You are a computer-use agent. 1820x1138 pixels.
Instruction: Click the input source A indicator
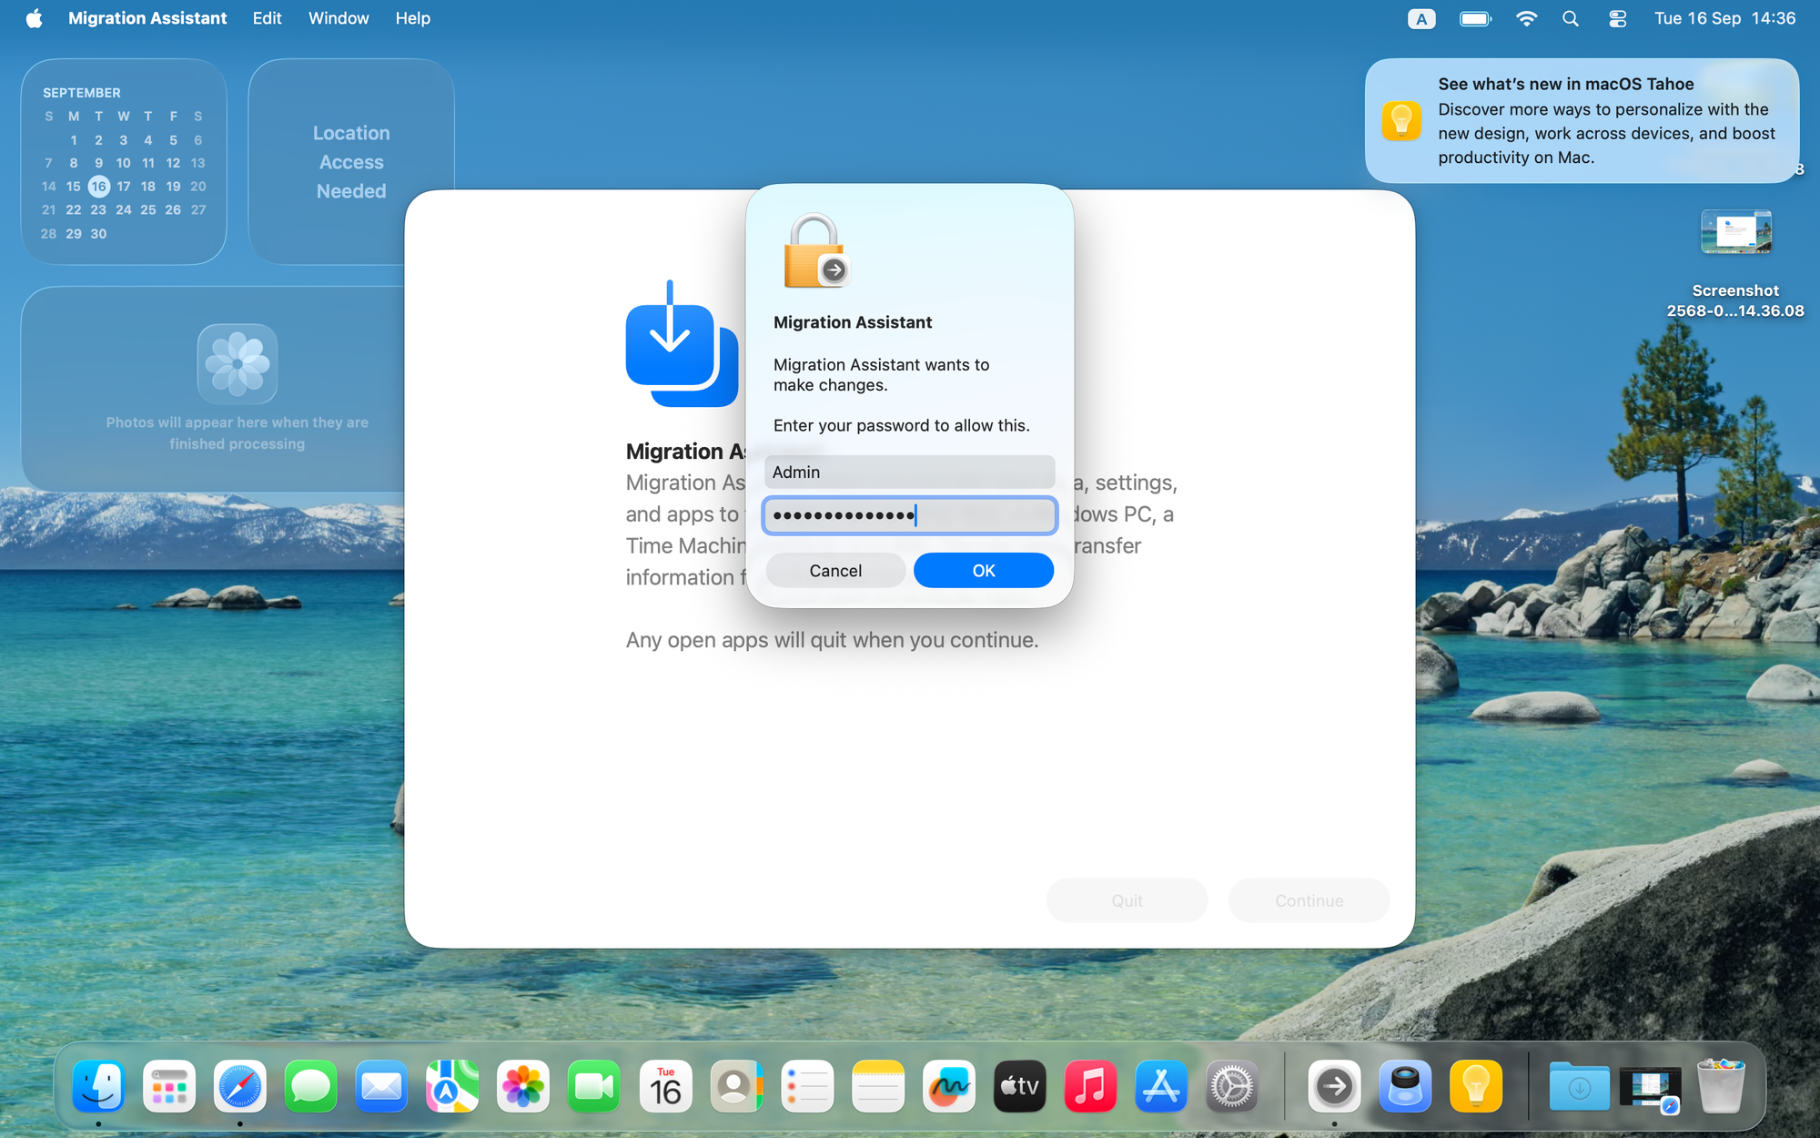[x=1421, y=18]
